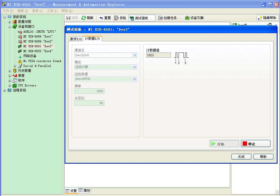This screenshot has width=280, height=196.
Task: Expand the Software (软件) node
Action: 10,81
